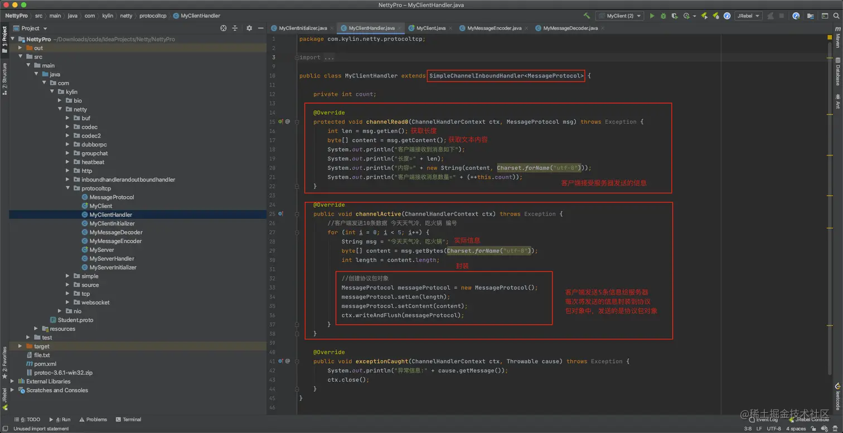Screen dimensions: 843x433
Task: Run with Coverage from the toolbar
Action: point(675,16)
